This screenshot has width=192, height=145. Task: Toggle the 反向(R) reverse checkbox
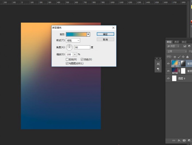point(67,59)
